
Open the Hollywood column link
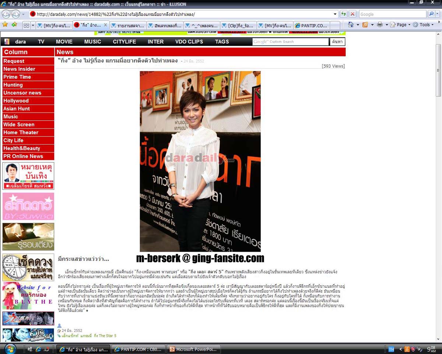pyautogui.click(x=28, y=101)
